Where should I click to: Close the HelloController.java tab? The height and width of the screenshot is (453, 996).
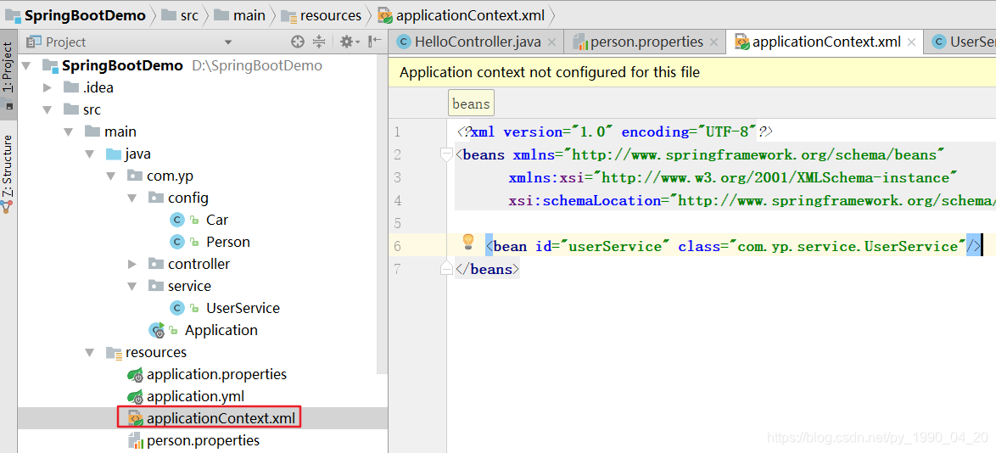click(551, 42)
